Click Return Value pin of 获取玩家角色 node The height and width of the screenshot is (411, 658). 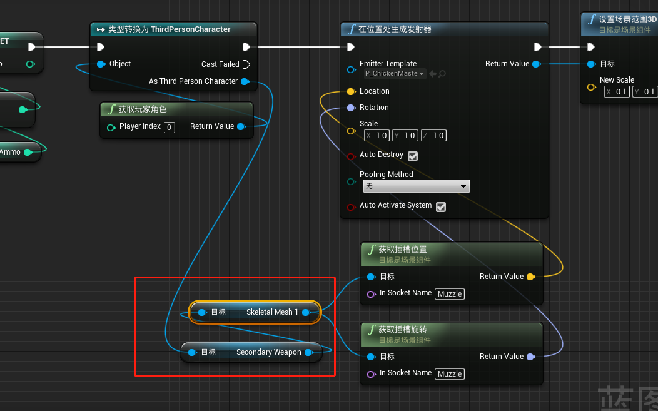coord(241,126)
